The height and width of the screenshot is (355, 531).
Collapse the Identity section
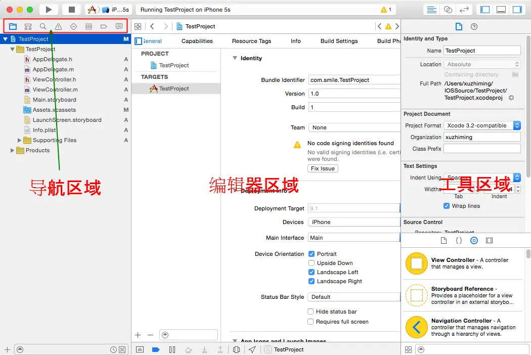[x=235, y=58]
